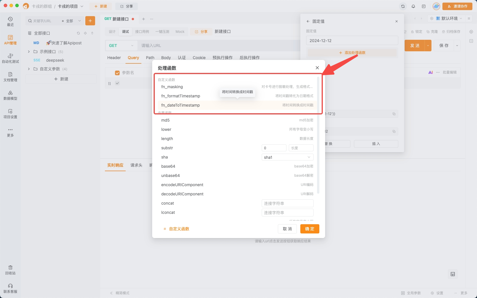Close the 处理函数 dialog
Image resolution: width=477 pixels, height=298 pixels.
(x=317, y=68)
